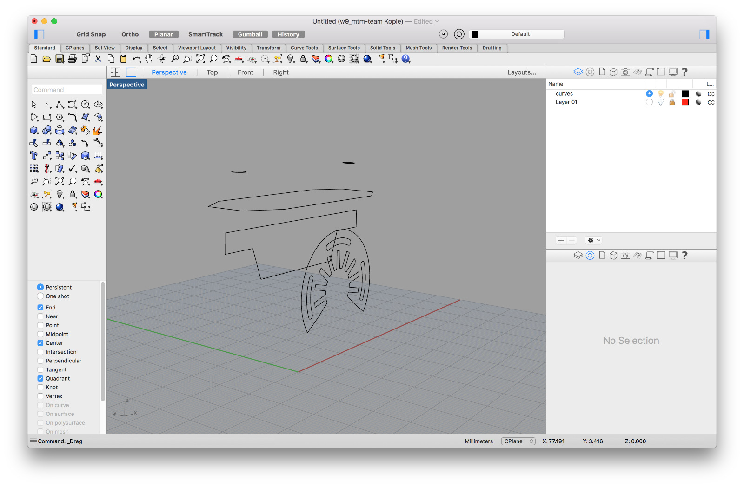Select the Persistent osnap option
Screen dimensions: 744x487
point(40,288)
